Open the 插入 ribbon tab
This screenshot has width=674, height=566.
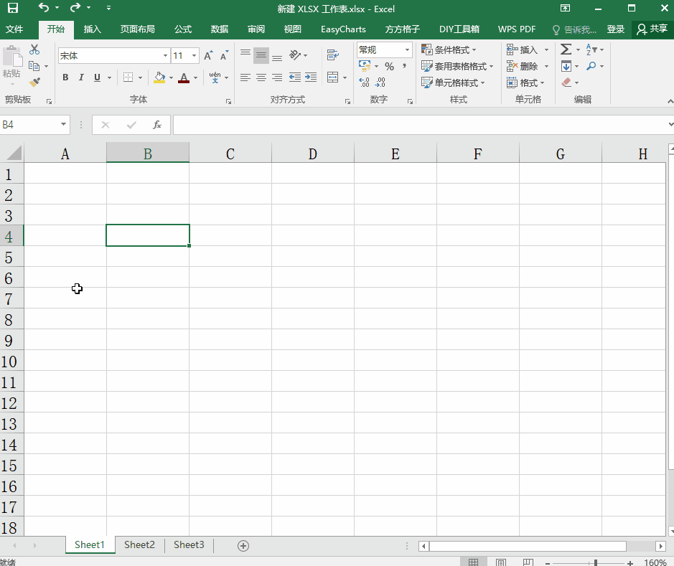93,29
